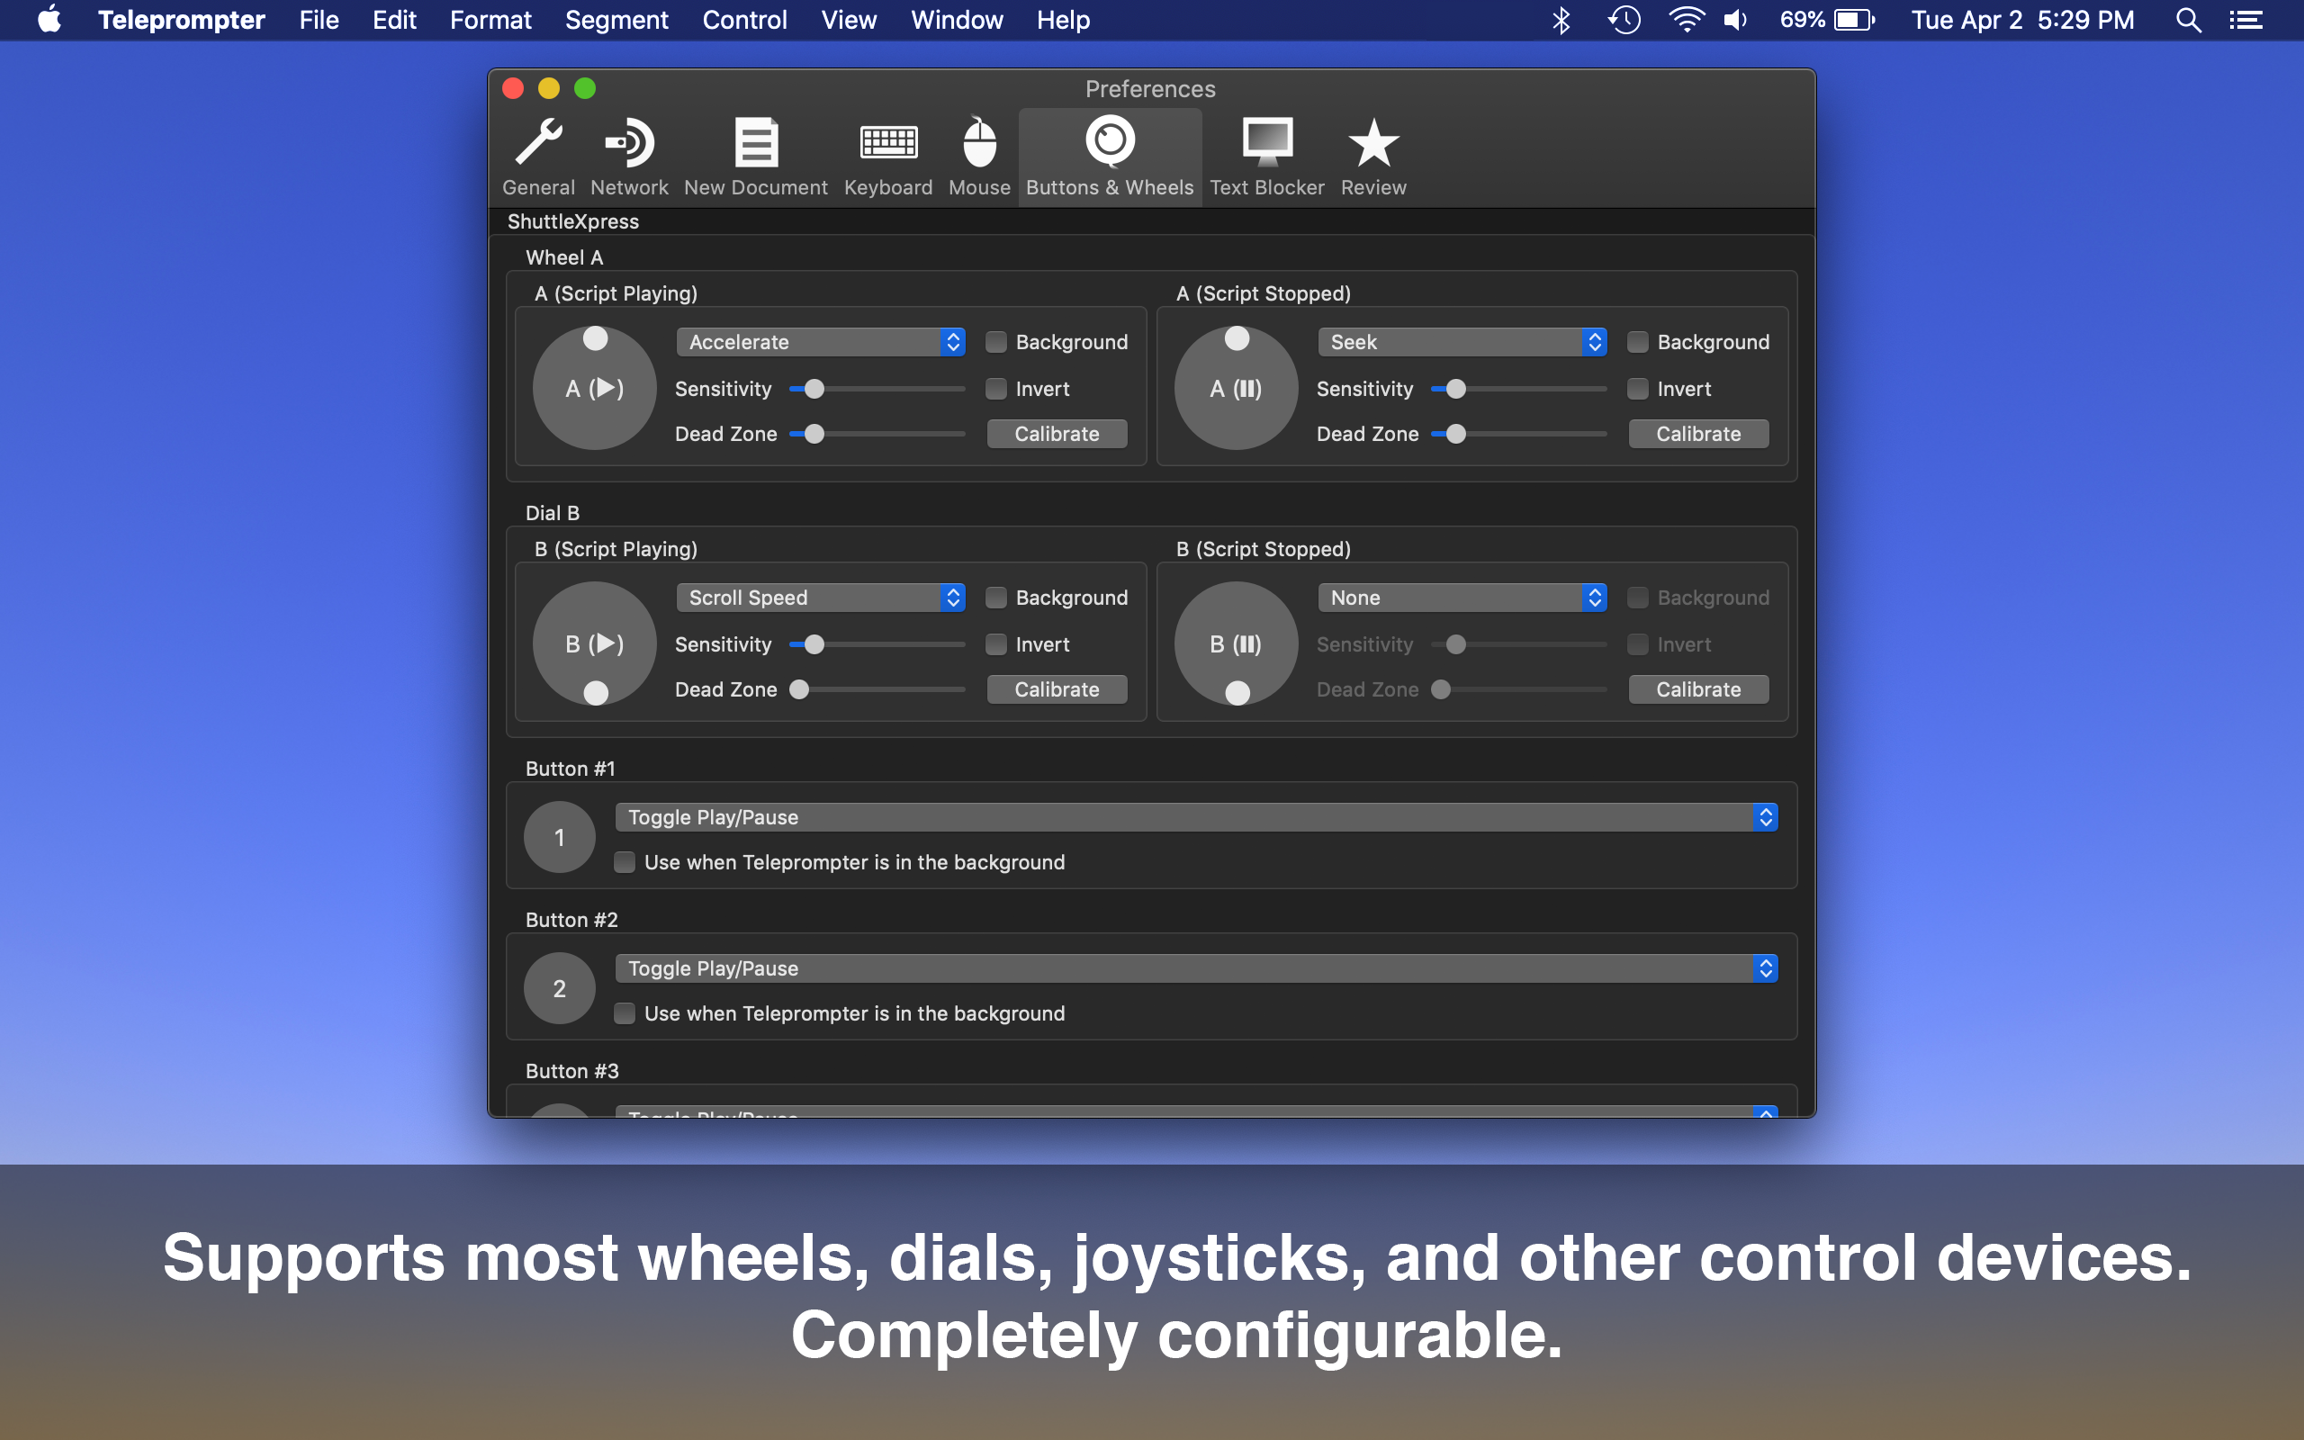Click Calibrate for B (Script Stopped)
2304x1440 pixels.
click(1698, 689)
